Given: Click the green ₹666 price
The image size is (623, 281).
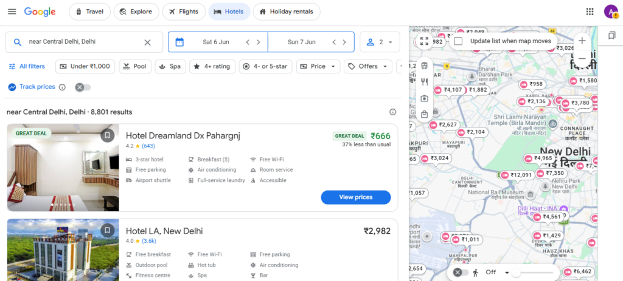Looking at the screenshot, I should [x=380, y=136].
